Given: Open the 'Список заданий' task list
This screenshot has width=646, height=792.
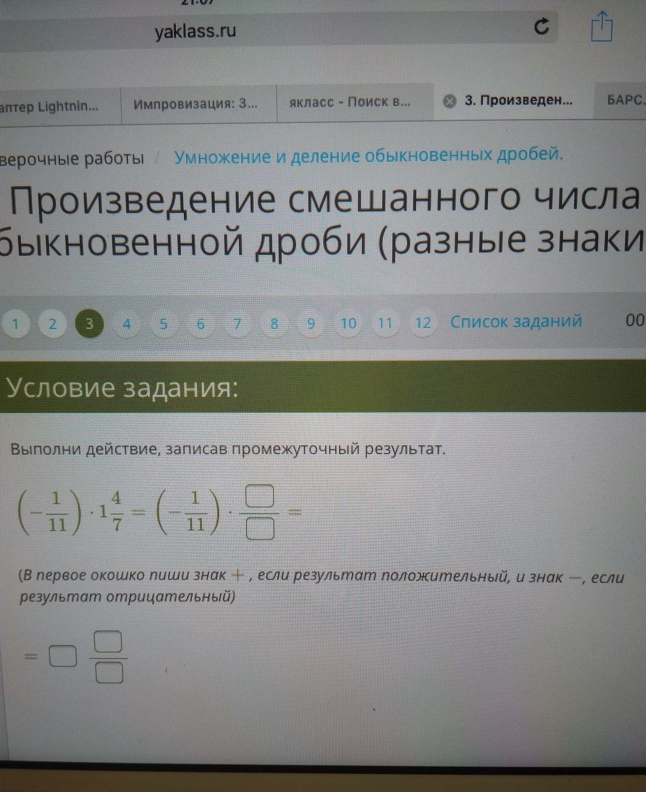Looking at the screenshot, I should click(516, 321).
